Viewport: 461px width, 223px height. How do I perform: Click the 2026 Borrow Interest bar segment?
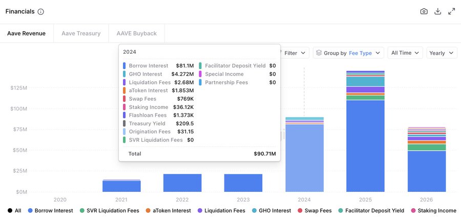coord(427,171)
